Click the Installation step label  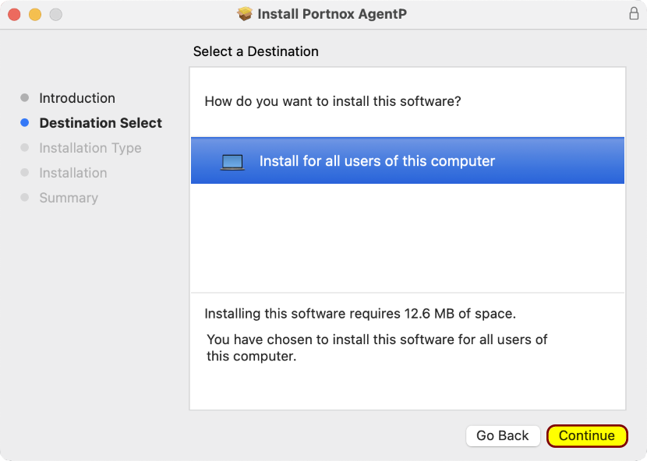pyautogui.click(x=73, y=173)
